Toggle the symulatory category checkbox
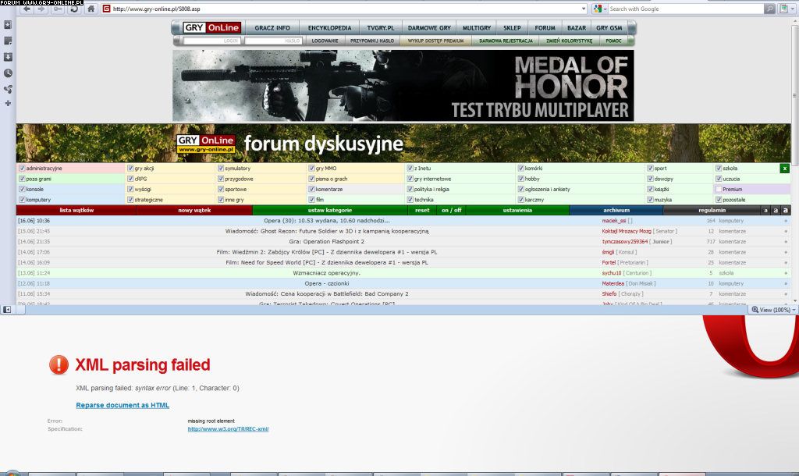The image size is (799, 476). [x=221, y=169]
